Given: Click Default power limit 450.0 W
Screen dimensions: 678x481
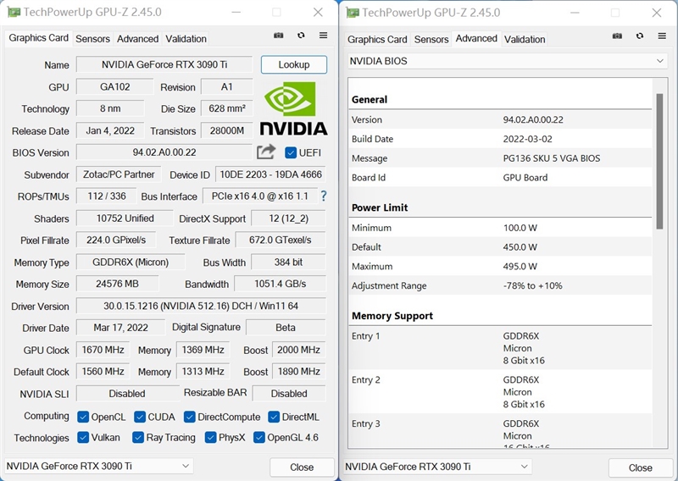Looking at the screenshot, I should click(520, 247).
